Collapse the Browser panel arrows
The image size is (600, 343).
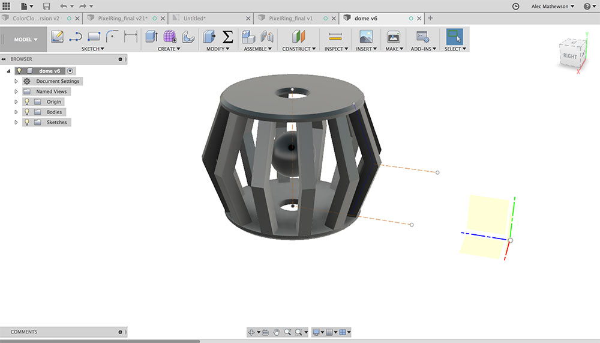tap(4, 59)
